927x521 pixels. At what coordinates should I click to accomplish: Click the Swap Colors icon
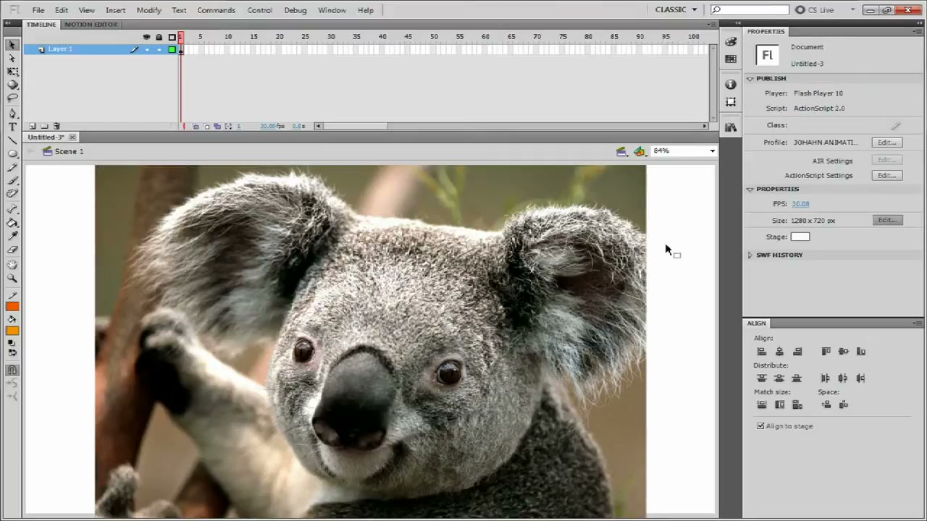pyautogui.click(x=12, y=353)
